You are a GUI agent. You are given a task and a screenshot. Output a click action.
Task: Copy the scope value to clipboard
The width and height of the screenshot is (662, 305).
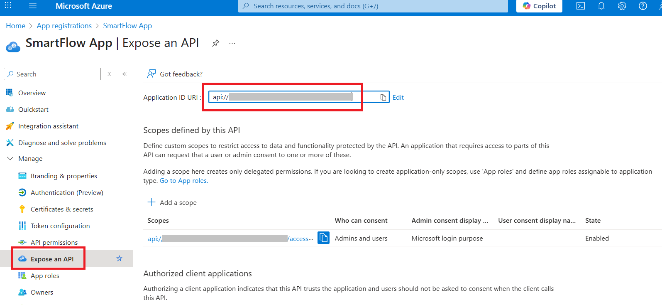pos(323,238)
